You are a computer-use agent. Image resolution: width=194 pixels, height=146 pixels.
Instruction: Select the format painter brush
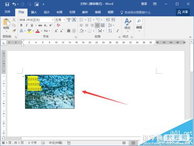(x=14, y=31)
